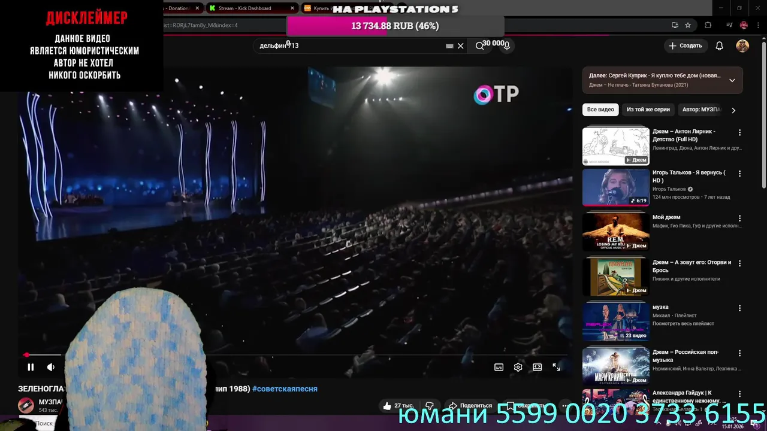
Task: Open YouTube notifications bell
Action: coord(720,45)
